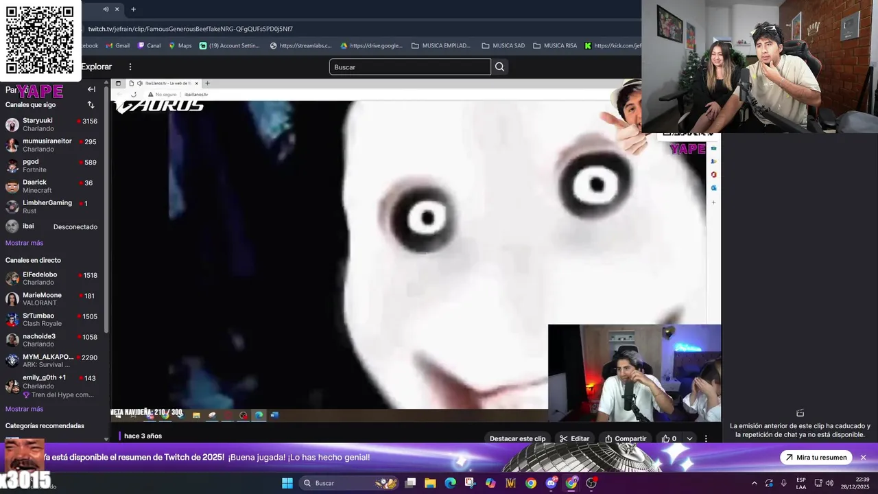Viewport: 878px width, 494px height.
Task: Open the Staryuuki channel
Action: [x=52, y=124]
